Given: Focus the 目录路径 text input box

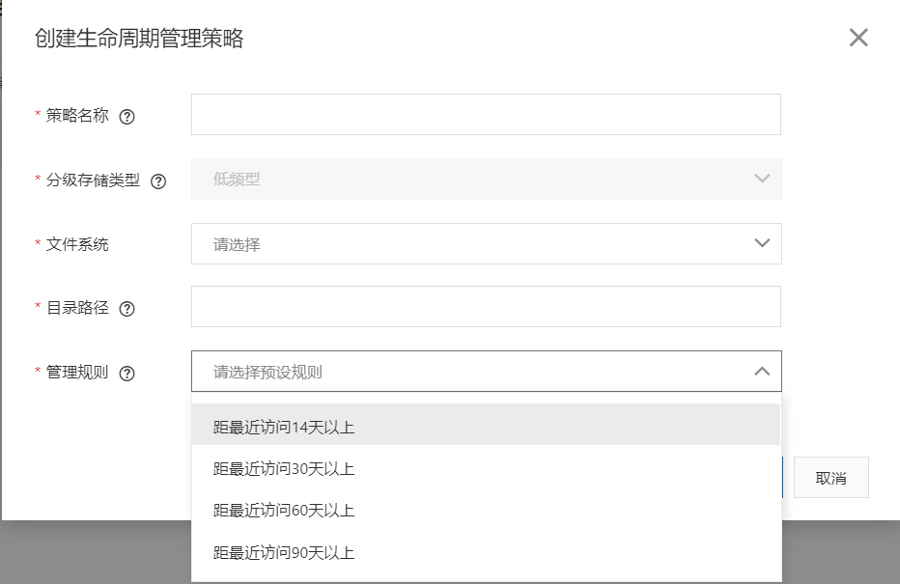Looking at the screenshot, I should 486,307.
